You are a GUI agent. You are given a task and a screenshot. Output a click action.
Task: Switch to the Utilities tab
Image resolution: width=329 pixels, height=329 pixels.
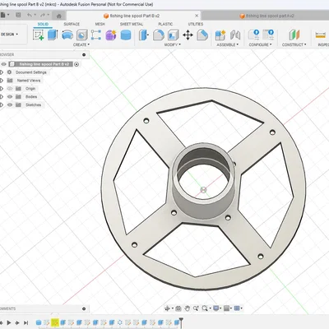coord(196,24)
